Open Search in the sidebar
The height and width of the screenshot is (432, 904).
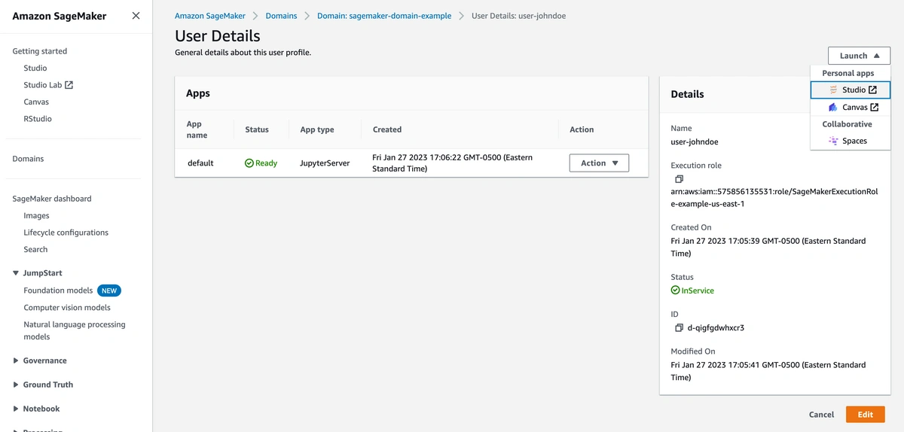35,250
